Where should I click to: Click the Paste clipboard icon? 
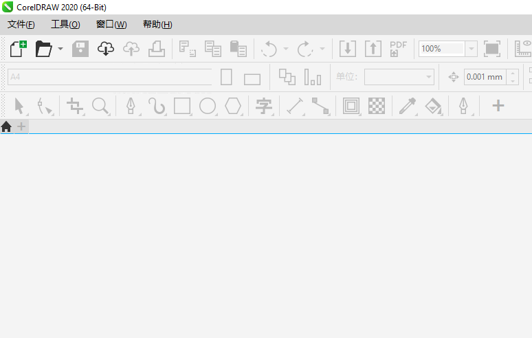point(239,49)
